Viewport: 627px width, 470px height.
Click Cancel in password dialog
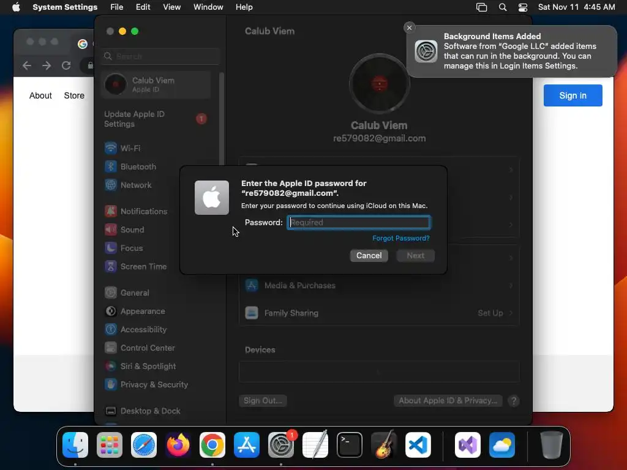click(369, 256)
